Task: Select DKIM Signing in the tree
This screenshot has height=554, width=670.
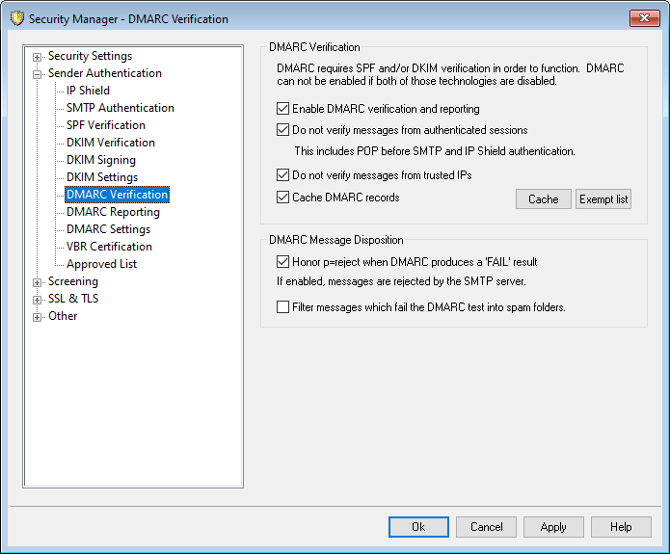Action: click(x=100, y=160)
